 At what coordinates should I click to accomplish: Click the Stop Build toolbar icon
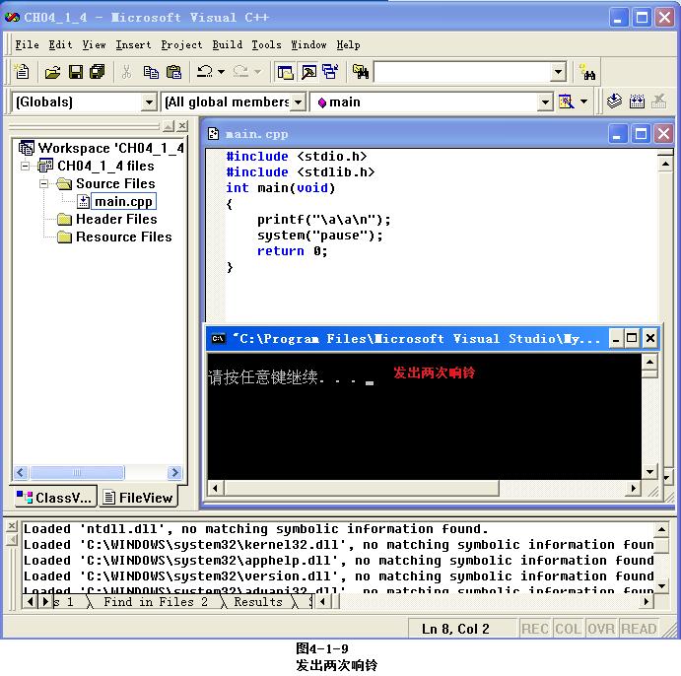tap(659, 101)
